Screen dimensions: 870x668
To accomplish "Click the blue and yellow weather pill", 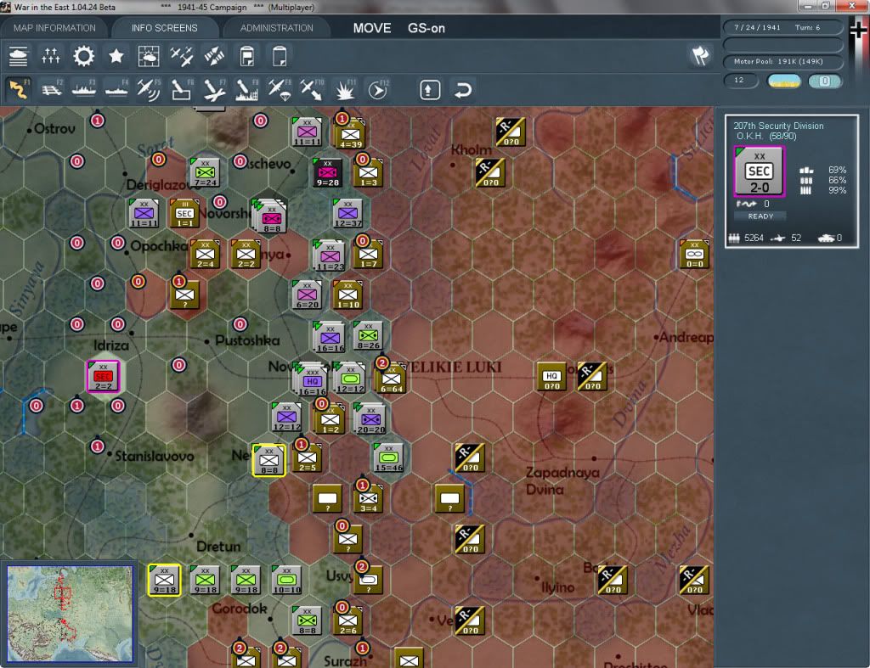I will click(x=783, y=81).
